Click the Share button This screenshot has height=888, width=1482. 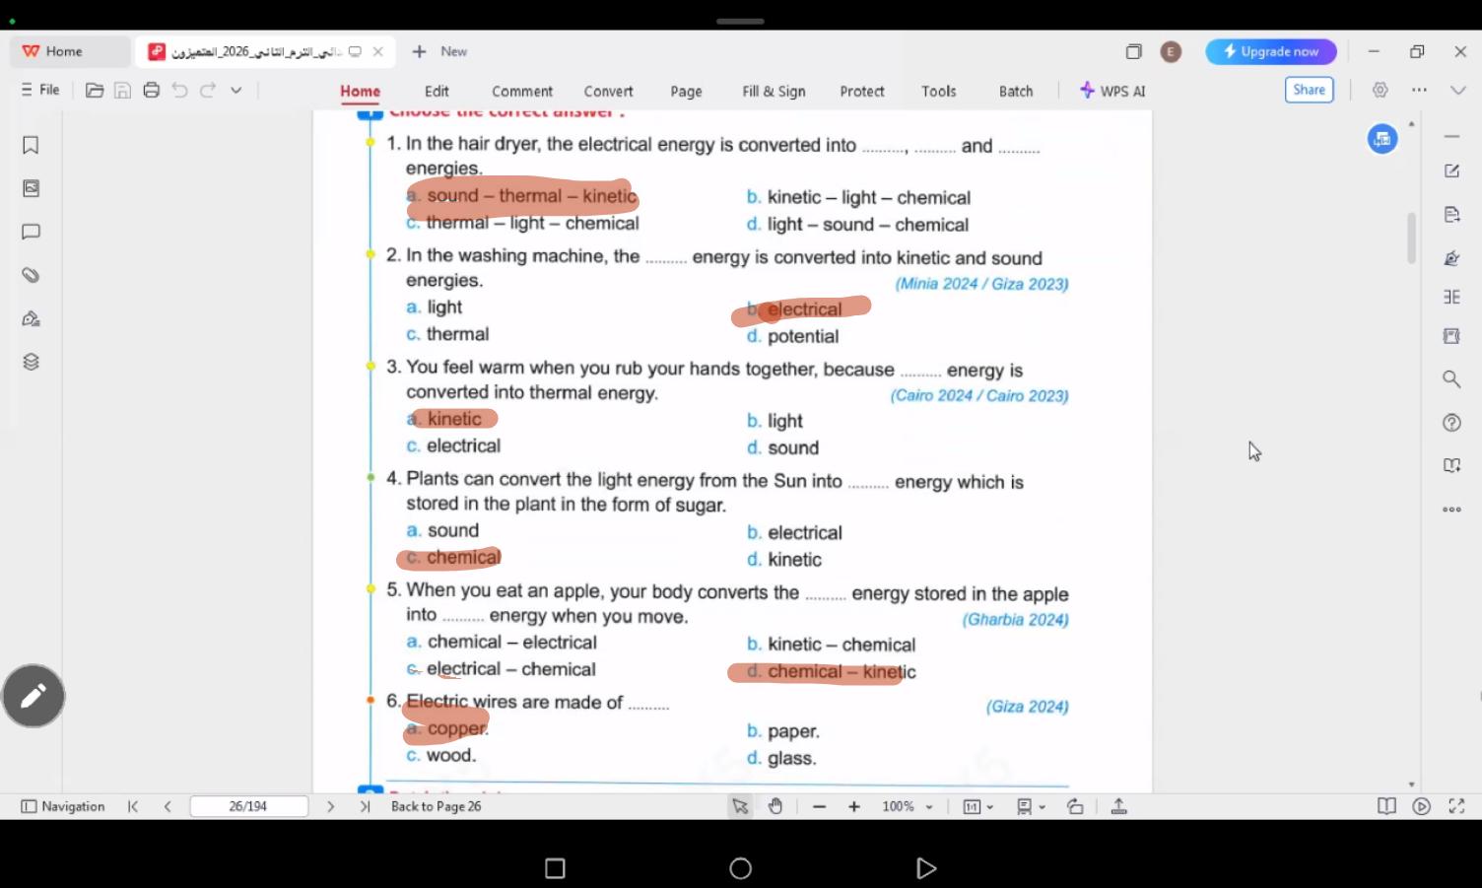click(x=1309, y=90)
